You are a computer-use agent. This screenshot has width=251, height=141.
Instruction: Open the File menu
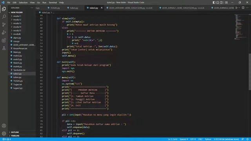pos(9,3)
